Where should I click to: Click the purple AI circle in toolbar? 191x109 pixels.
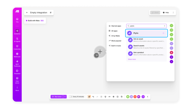pyautogui.click(x=139, y=97)
